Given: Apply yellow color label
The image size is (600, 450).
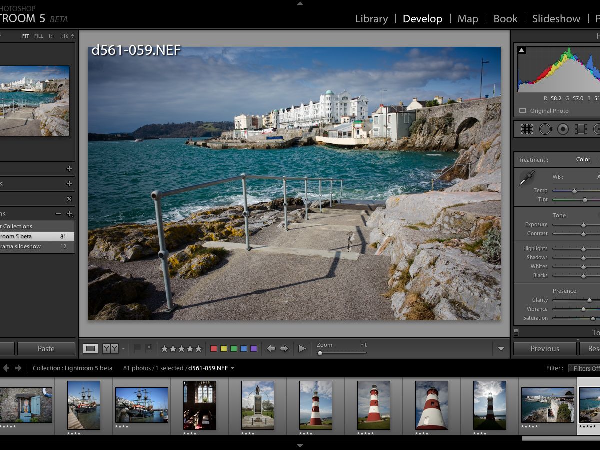Looking at the screenshot, I should tap(224, 349).
